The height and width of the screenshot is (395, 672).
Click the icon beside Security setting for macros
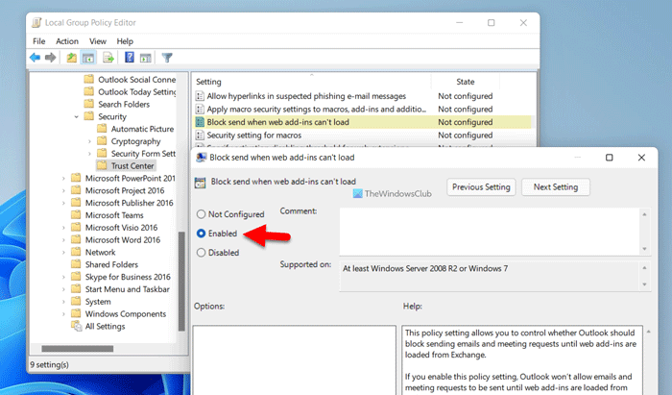200,136
